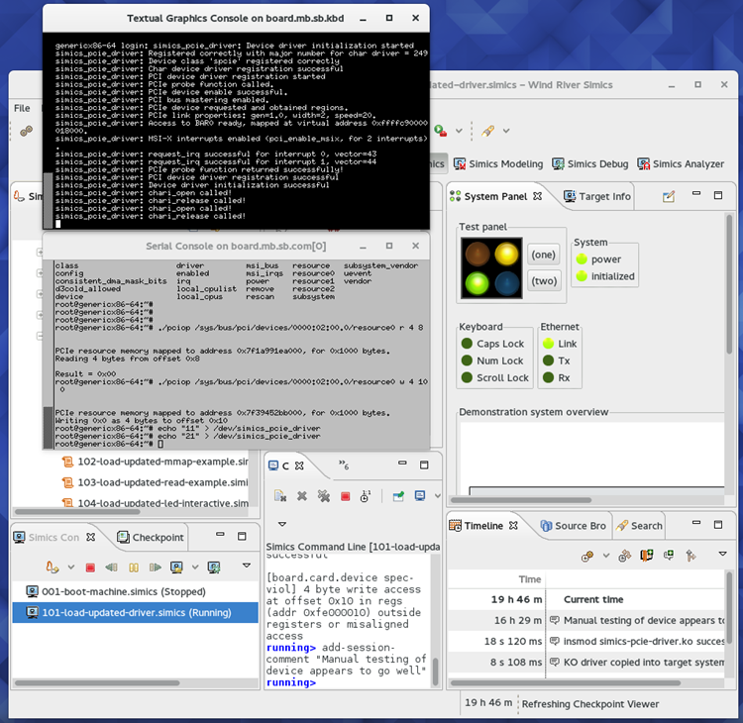
Task: Click the Ethernet Link indicator
Action: (x=548, y=343)
